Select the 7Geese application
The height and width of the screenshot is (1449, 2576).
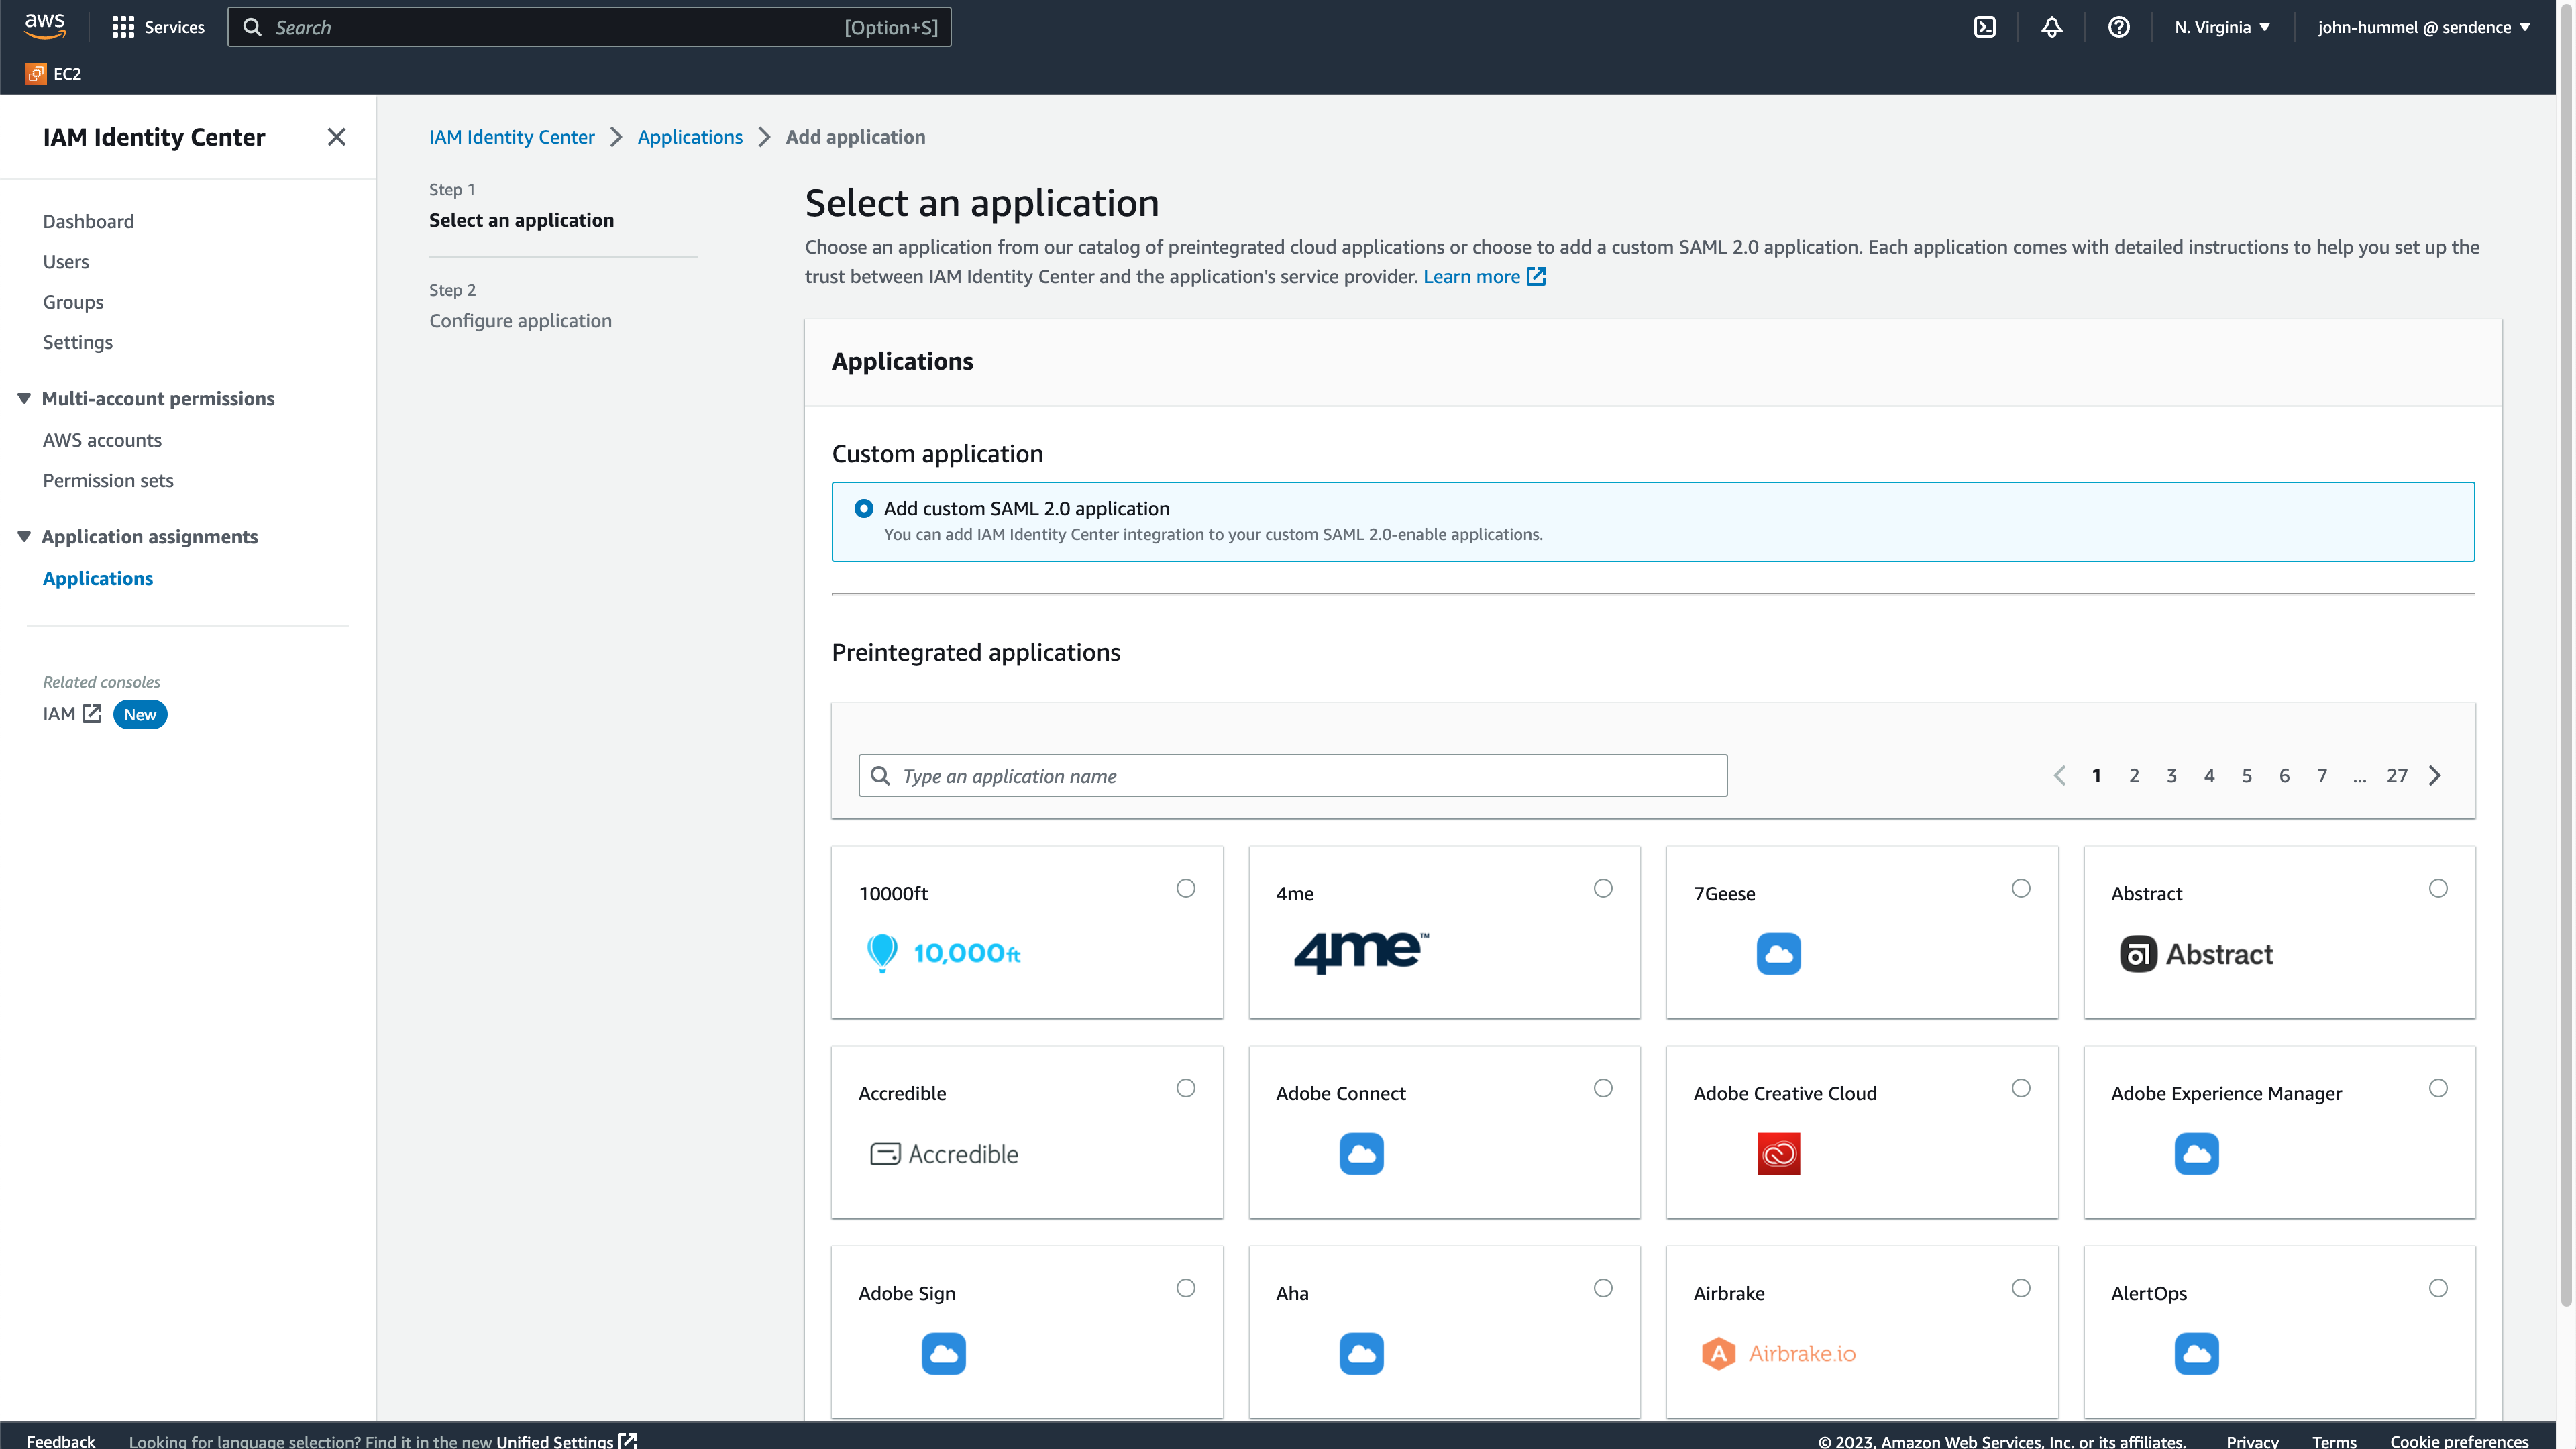(x=2021, y=888)
